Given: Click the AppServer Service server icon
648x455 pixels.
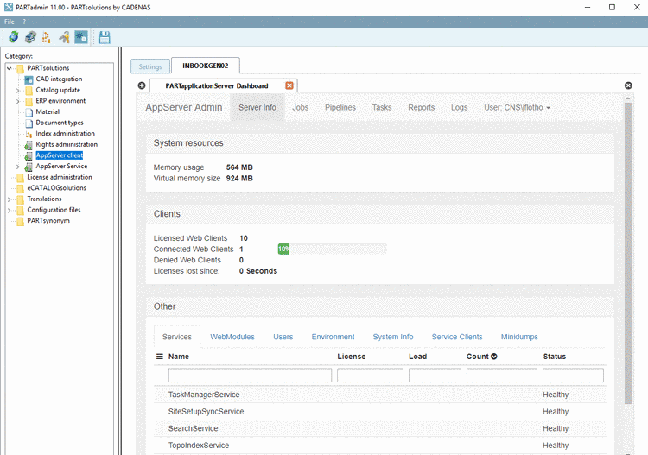Looking at the screenshot, I should pos(29,167).
